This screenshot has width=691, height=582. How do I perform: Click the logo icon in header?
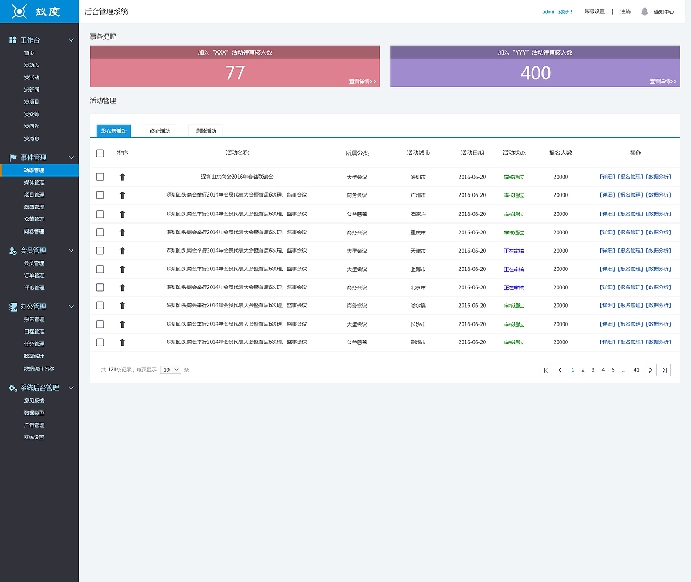[x=19, y=11]
